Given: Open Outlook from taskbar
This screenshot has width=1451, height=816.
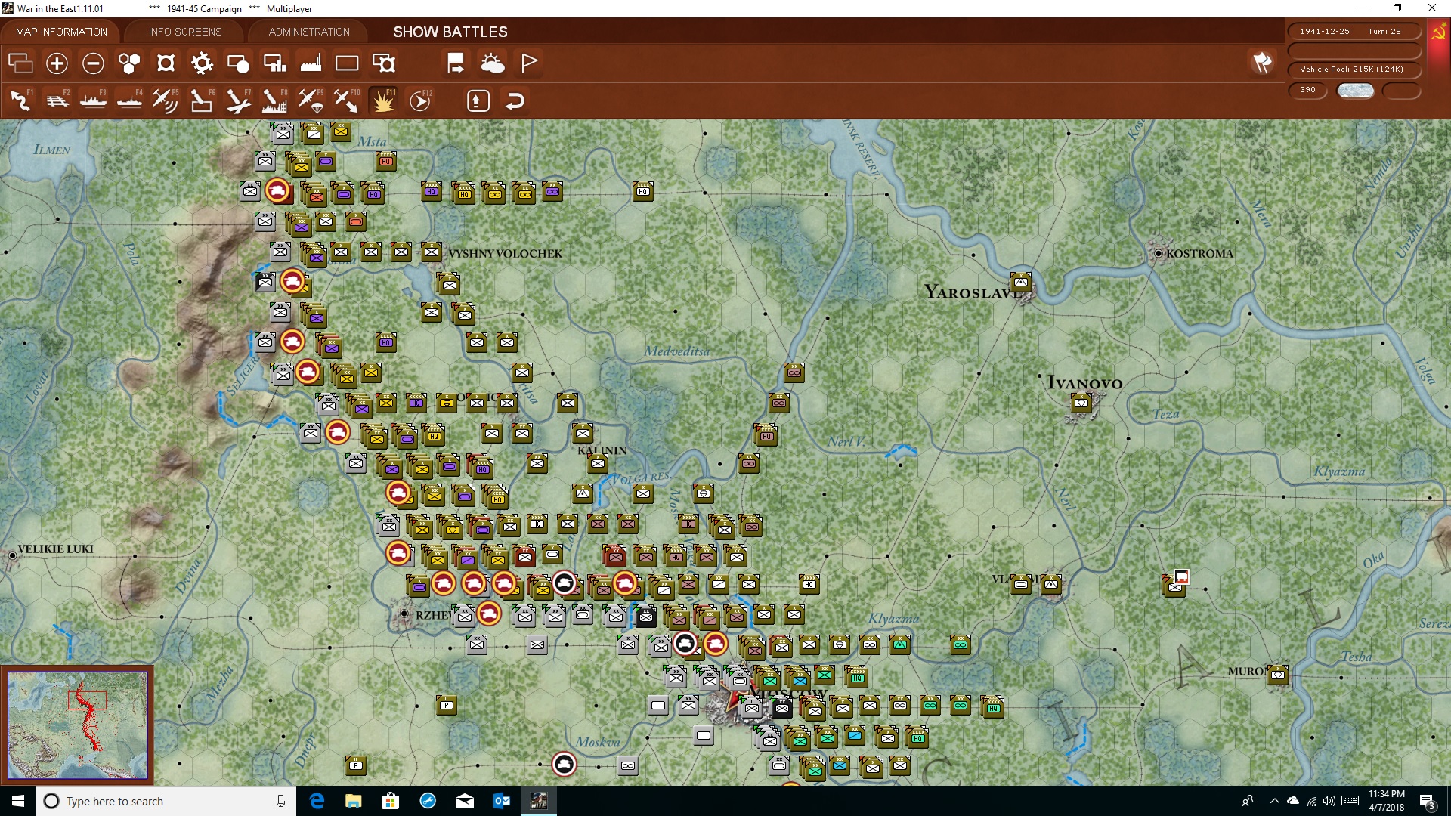Looking at the screenshot, I should coord(501,801).
